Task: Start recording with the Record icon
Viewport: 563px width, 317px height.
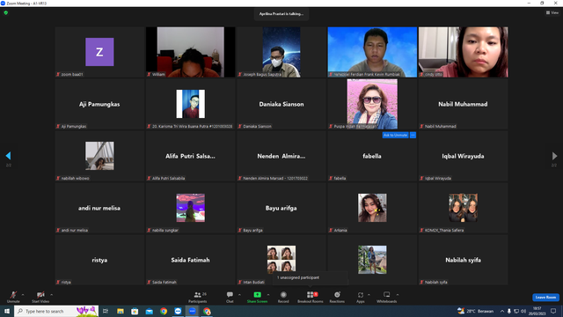Action: pyautogui.click(x=283, y=297)
